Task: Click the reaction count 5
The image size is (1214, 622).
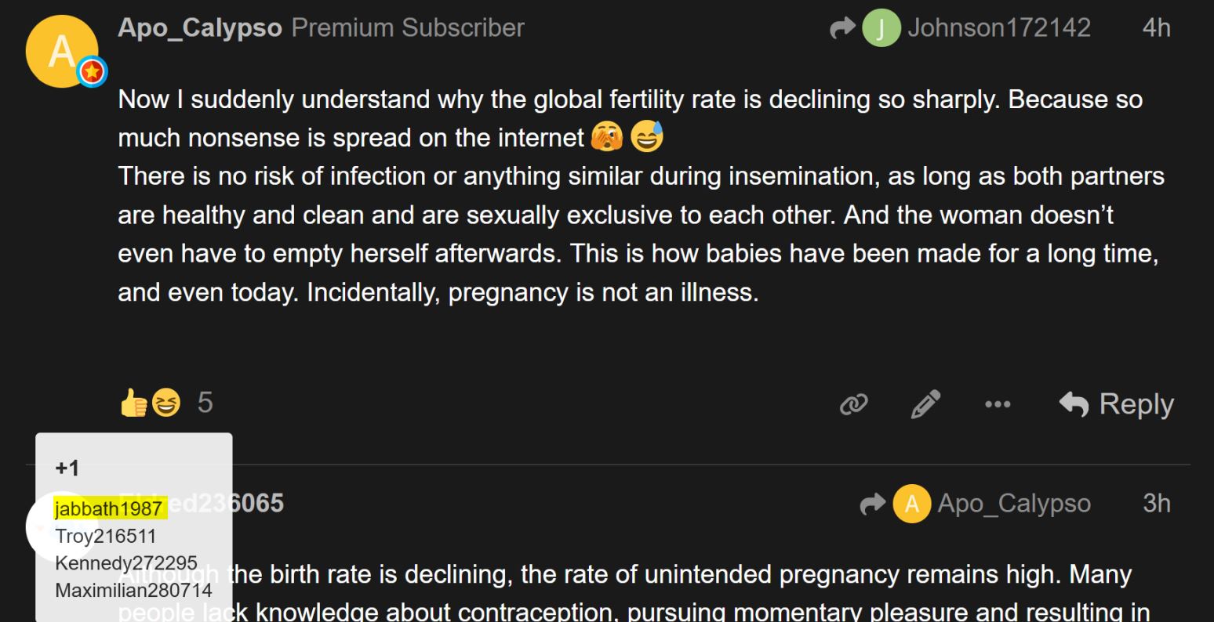Action: click(x=205, y=403)
